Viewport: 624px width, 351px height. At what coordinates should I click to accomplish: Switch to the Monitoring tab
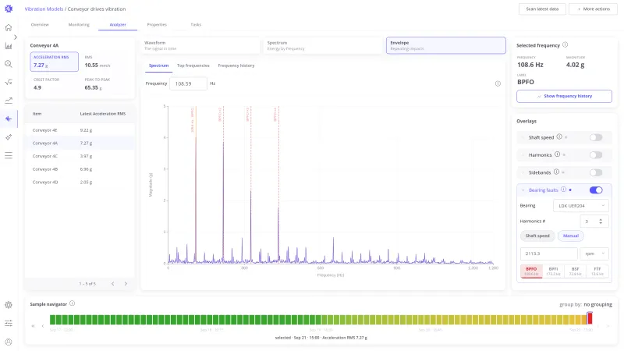[79, 25]
